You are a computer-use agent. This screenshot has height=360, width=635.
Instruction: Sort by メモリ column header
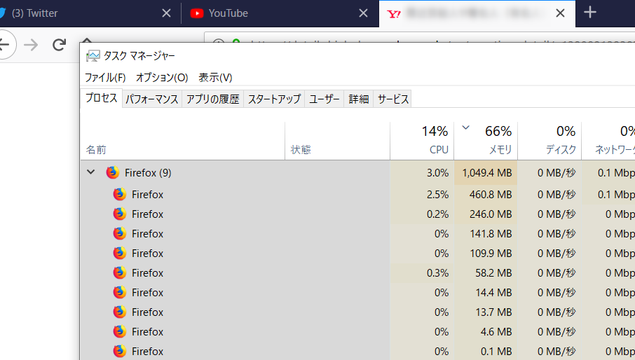(486, 141)
